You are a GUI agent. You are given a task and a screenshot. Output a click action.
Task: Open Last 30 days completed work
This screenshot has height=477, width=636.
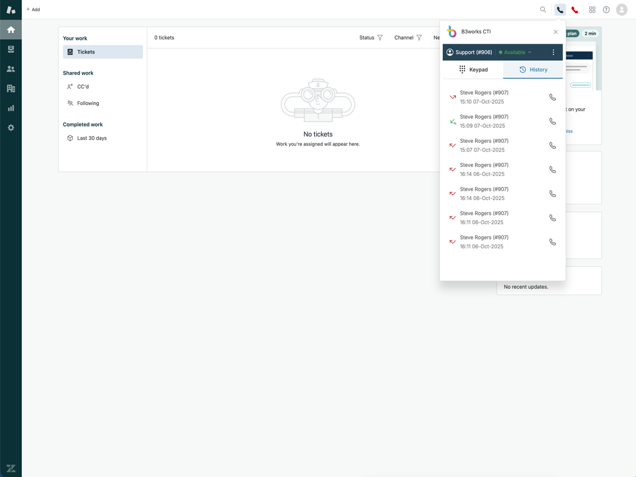point(91,138)
